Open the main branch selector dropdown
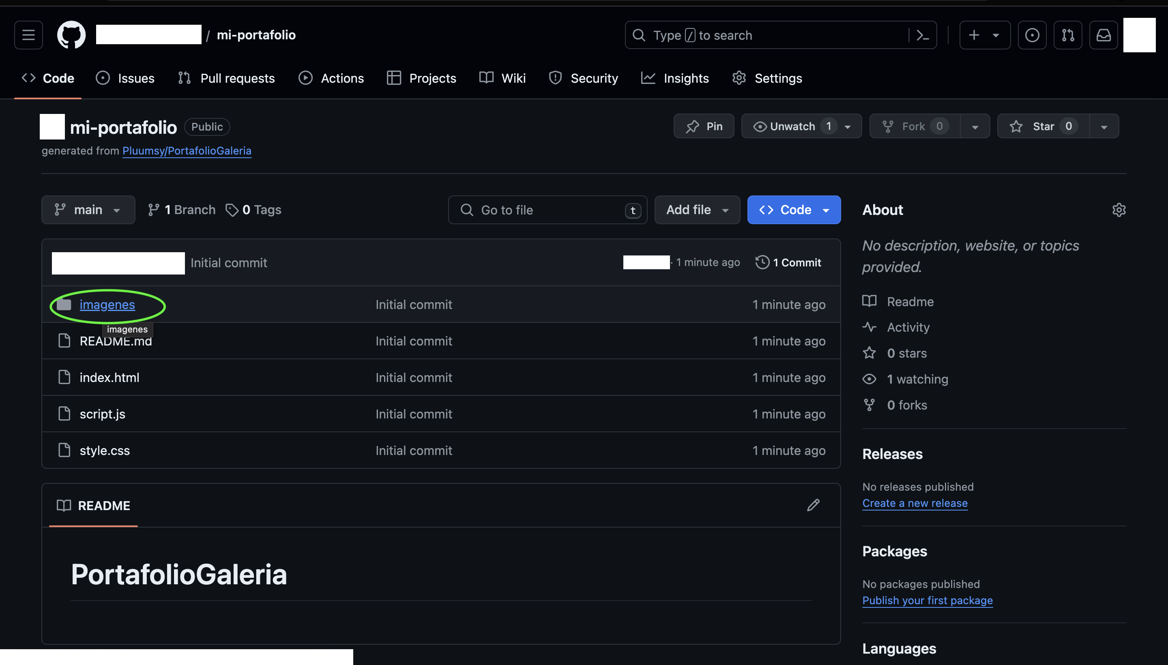The height and width of the screenshot is (665, 1168). pyautogui.click(x=88, y=210)
